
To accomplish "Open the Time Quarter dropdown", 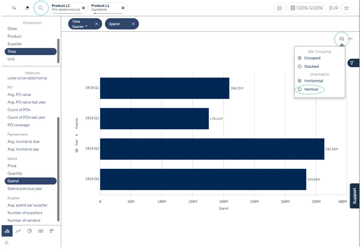I will (x=80, y=26).
